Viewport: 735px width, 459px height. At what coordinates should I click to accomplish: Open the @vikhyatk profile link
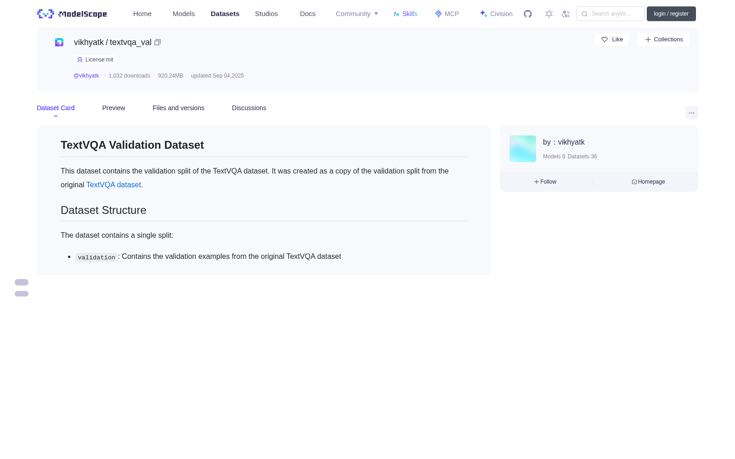pyautogui.click(x=86, y=76)
